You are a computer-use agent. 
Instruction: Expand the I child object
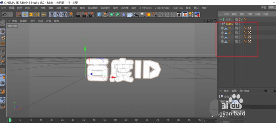pyautogui.click(x=222, y=37)
